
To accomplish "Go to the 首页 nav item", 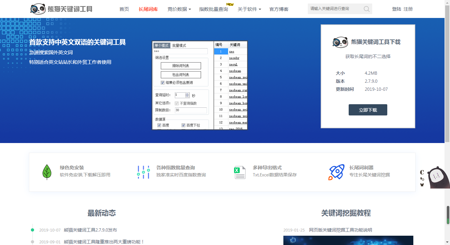I will pyautogui.click(x=124, y=9).
